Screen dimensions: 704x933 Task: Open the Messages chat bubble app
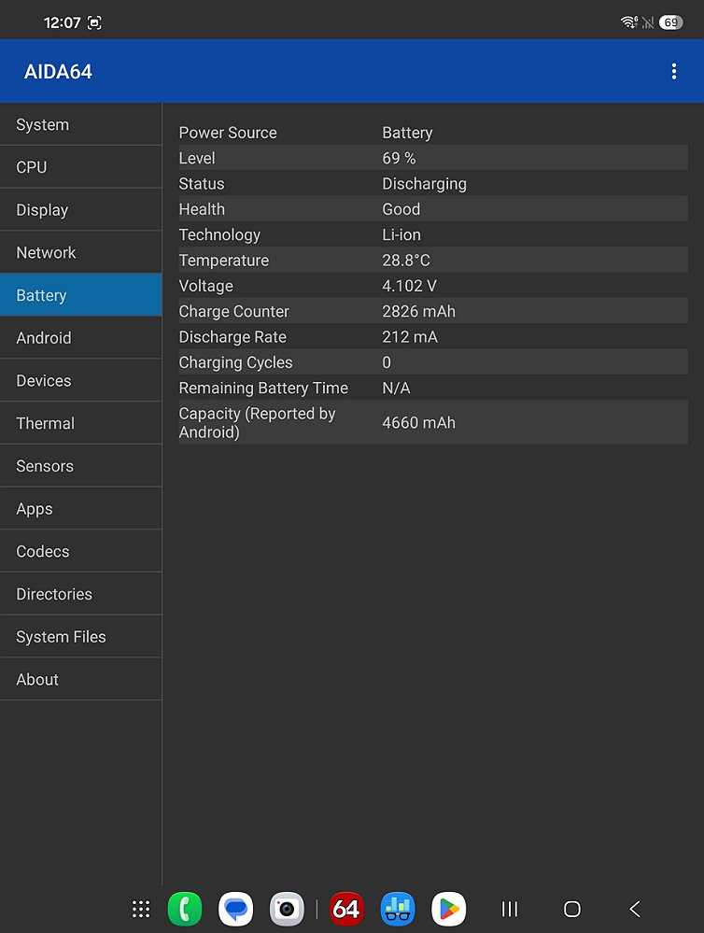pyautogui.click(x=235, y=909)
